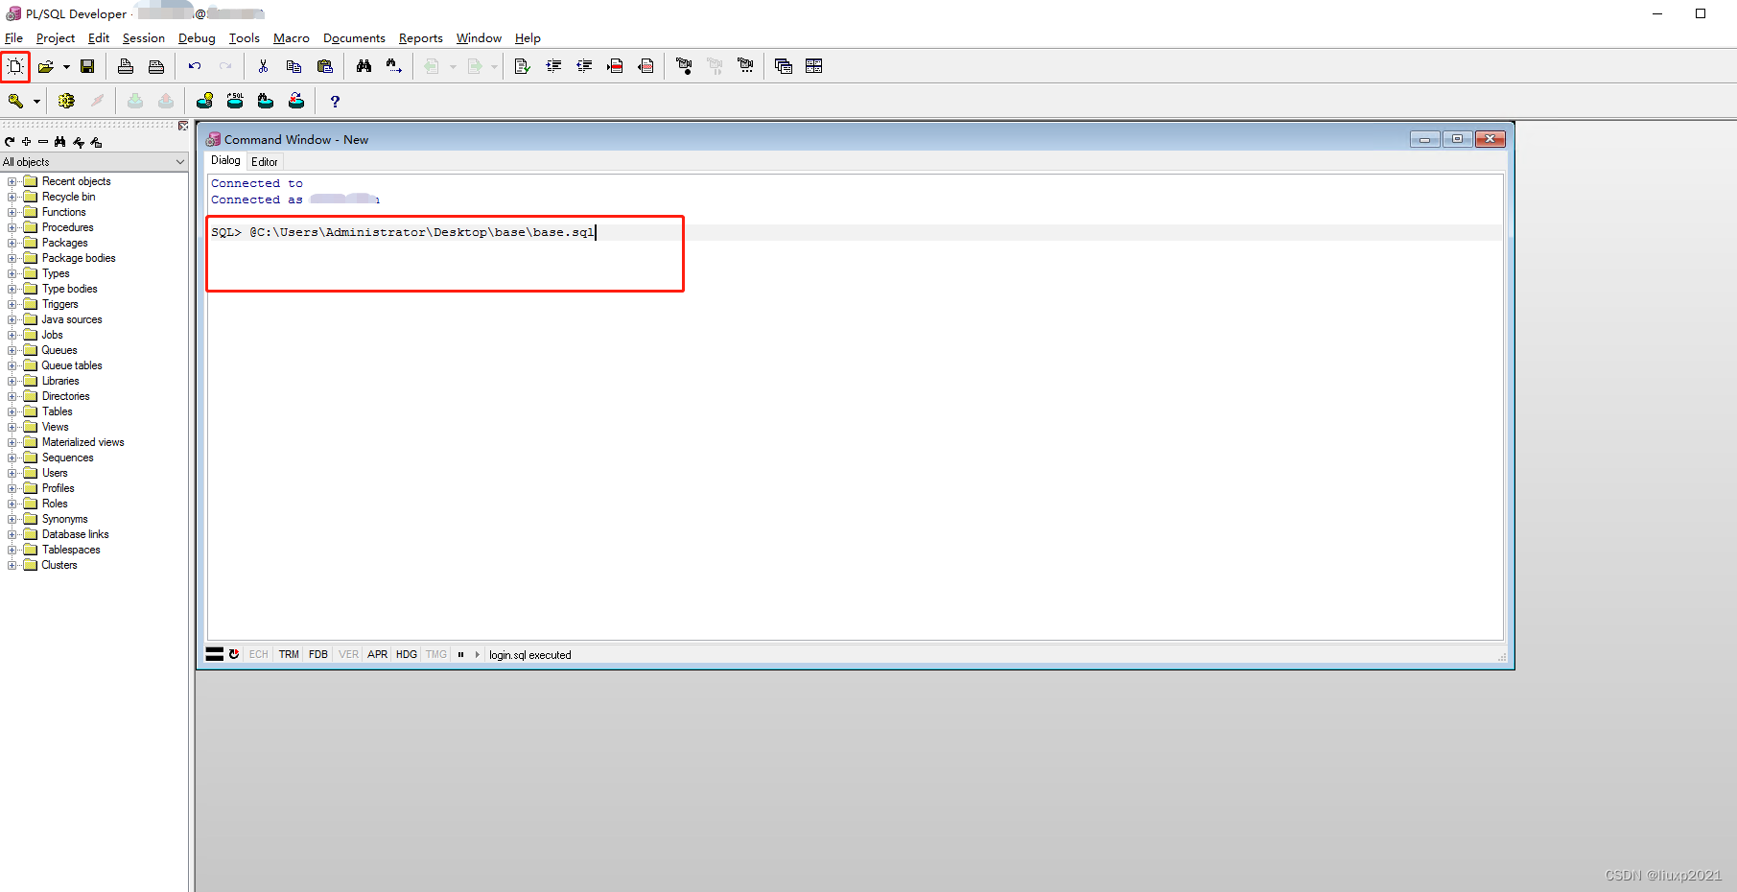Switch to the Dialog tab
The height and width of the screenshot is (892, 1737).
coord(225,161)
